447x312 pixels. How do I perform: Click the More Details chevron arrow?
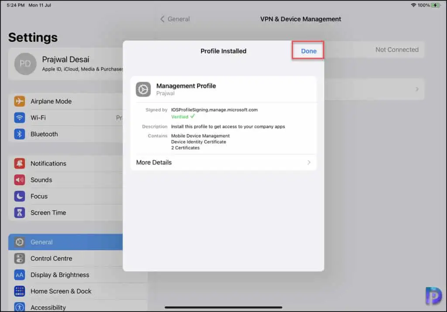(309, 163)
